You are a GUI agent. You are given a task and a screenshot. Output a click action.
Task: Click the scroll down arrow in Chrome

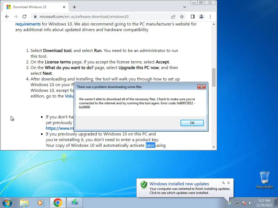[x=214, y=147]
